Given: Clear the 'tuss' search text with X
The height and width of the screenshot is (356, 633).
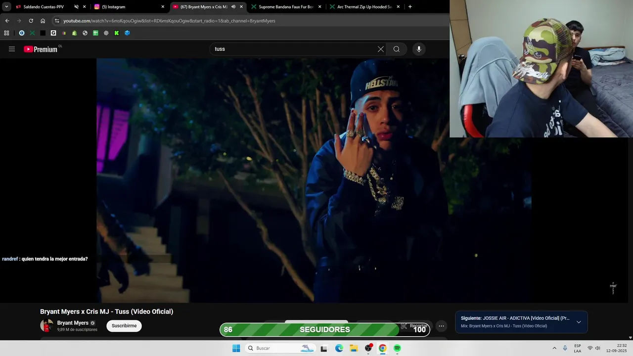Looking at the screenshot, I should 380,49.
